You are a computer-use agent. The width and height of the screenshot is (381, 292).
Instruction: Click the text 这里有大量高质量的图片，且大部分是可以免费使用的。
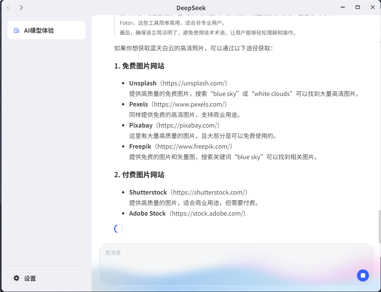click(203, 136)
